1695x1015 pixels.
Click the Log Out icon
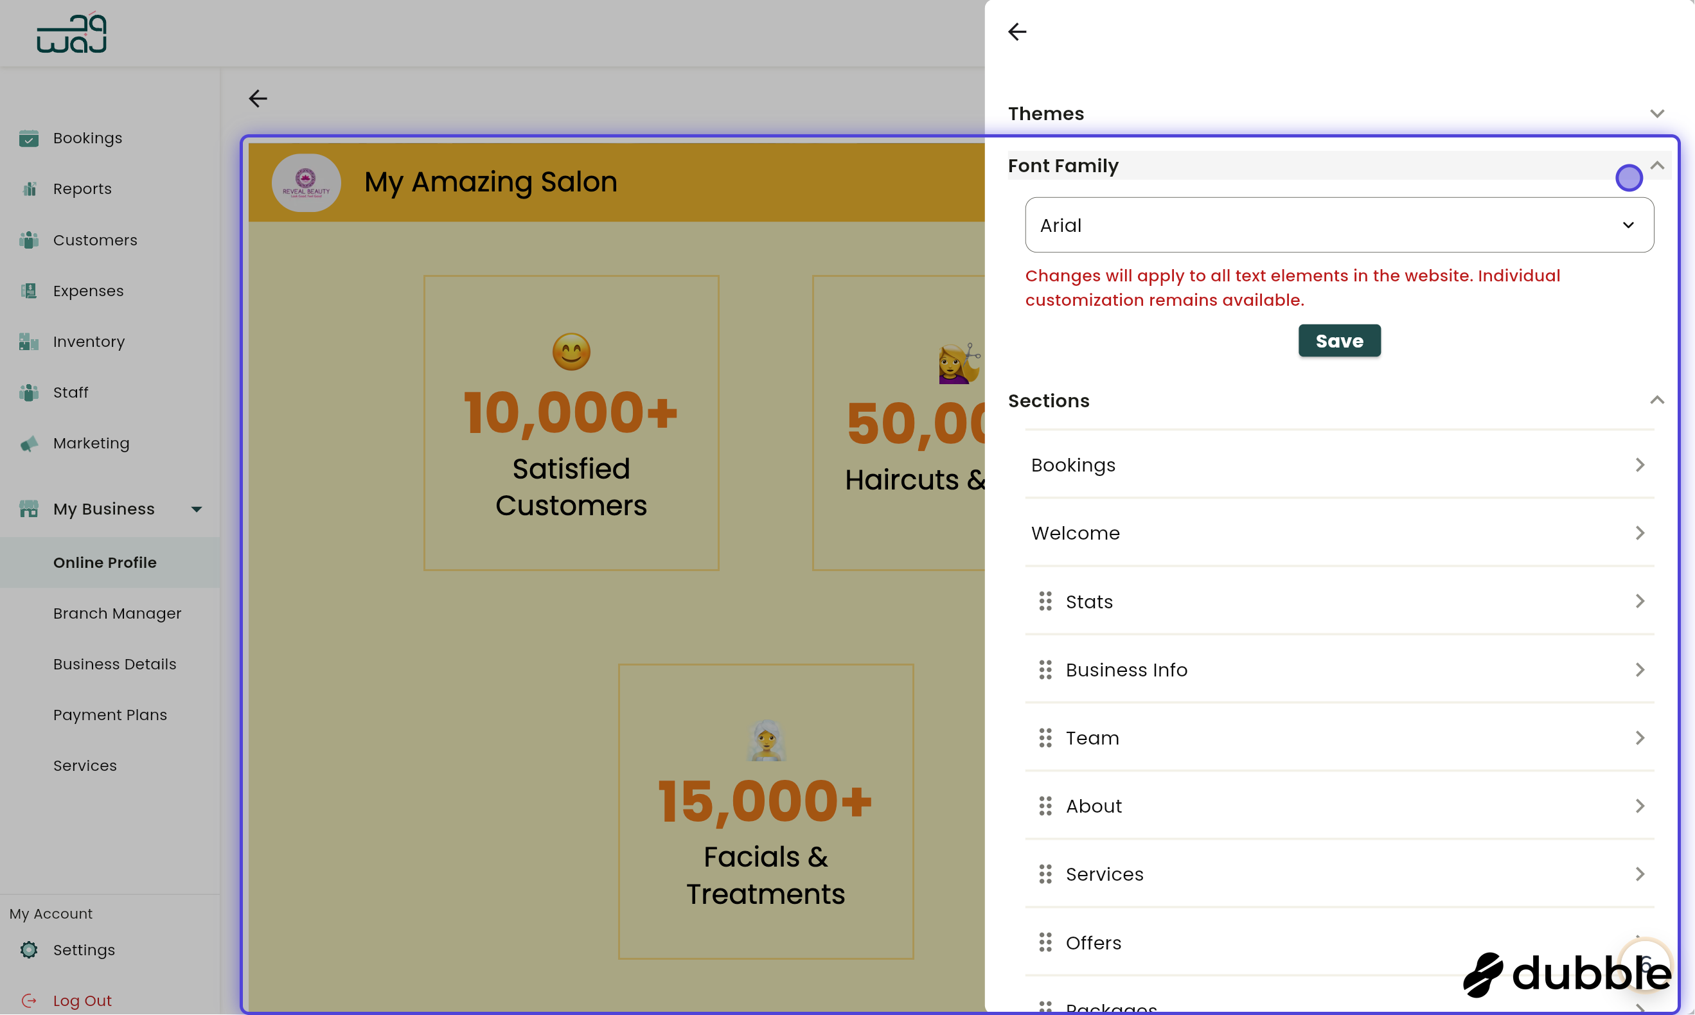pyautogui.click(x=29, y=1000)
